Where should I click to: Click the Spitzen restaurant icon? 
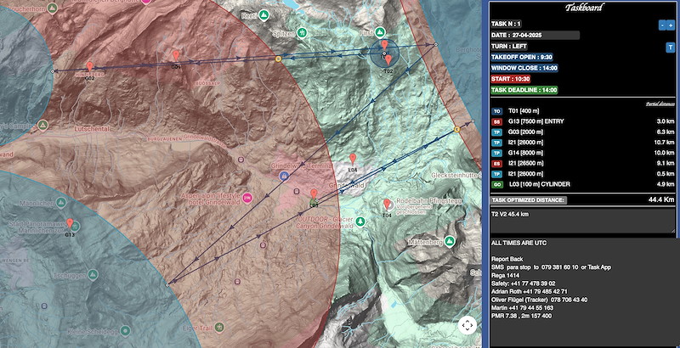click(x=303, y=32)
